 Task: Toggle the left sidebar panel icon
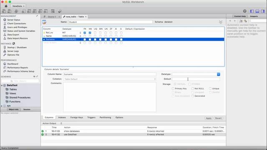pyautogui.click(x=252, y=11)
